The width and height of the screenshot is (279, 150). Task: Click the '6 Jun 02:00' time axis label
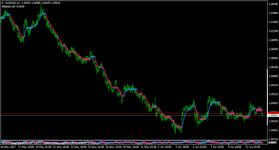point(200,147)
